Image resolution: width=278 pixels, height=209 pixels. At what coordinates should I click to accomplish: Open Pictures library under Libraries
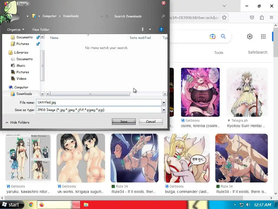[x=23, y=72]
